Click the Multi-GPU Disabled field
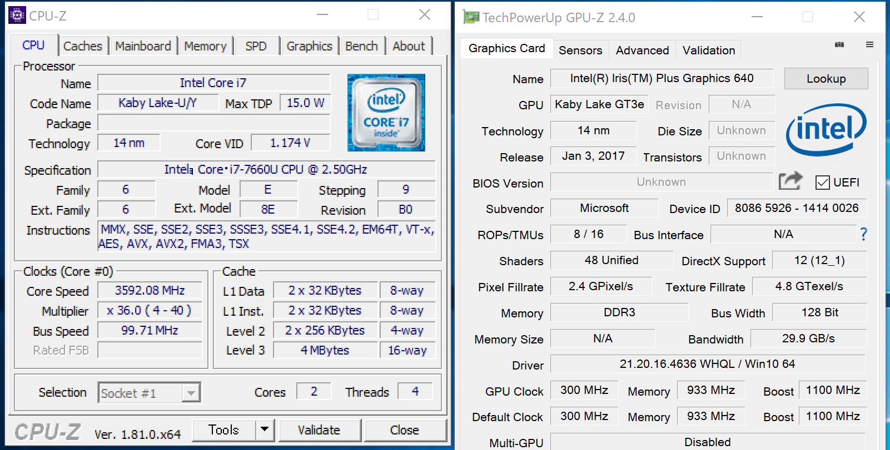Screen dimensions: 890x450 click(708, 442)
